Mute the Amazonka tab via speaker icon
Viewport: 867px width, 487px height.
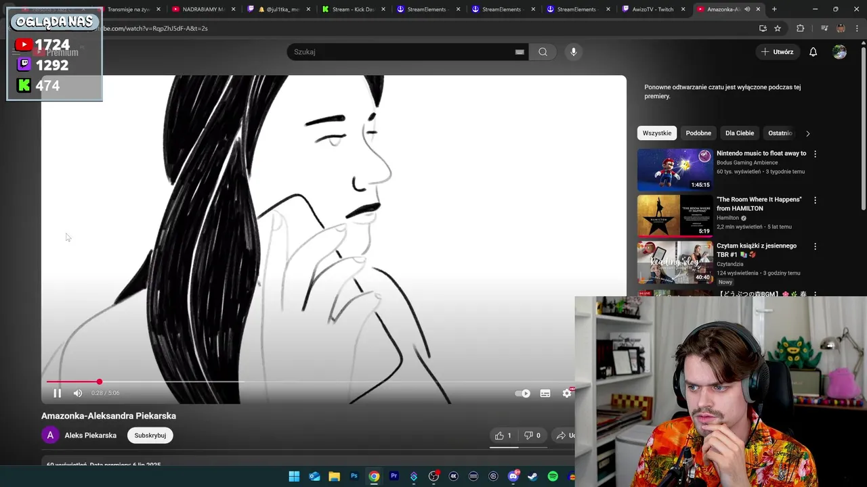[747, 9]
